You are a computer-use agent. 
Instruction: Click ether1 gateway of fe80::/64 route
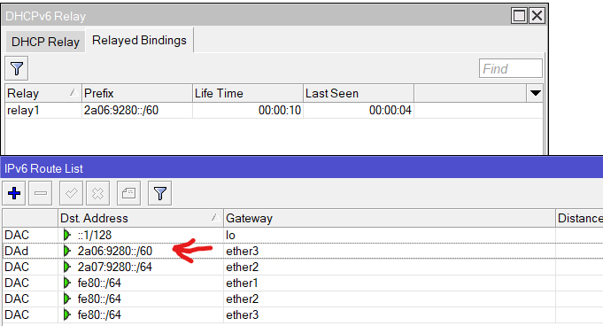point(390,283)
